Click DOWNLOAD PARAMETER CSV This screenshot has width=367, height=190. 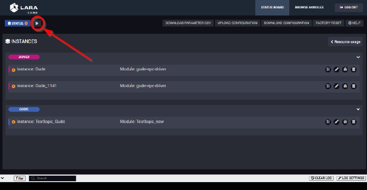tap(188, 23)
